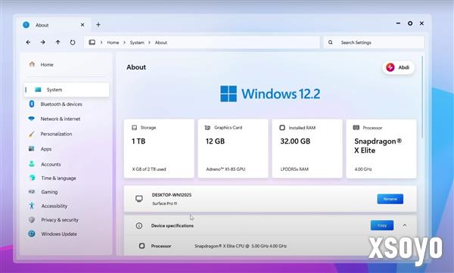
Task: Click the Surface Pro 11 label
Action: [x=164, y=203]
